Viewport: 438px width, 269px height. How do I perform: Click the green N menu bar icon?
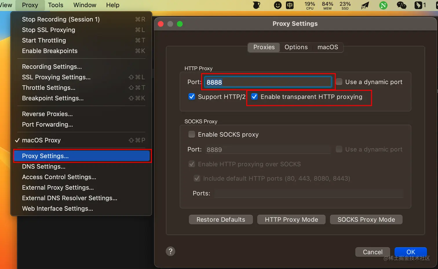tap(383, 5)
